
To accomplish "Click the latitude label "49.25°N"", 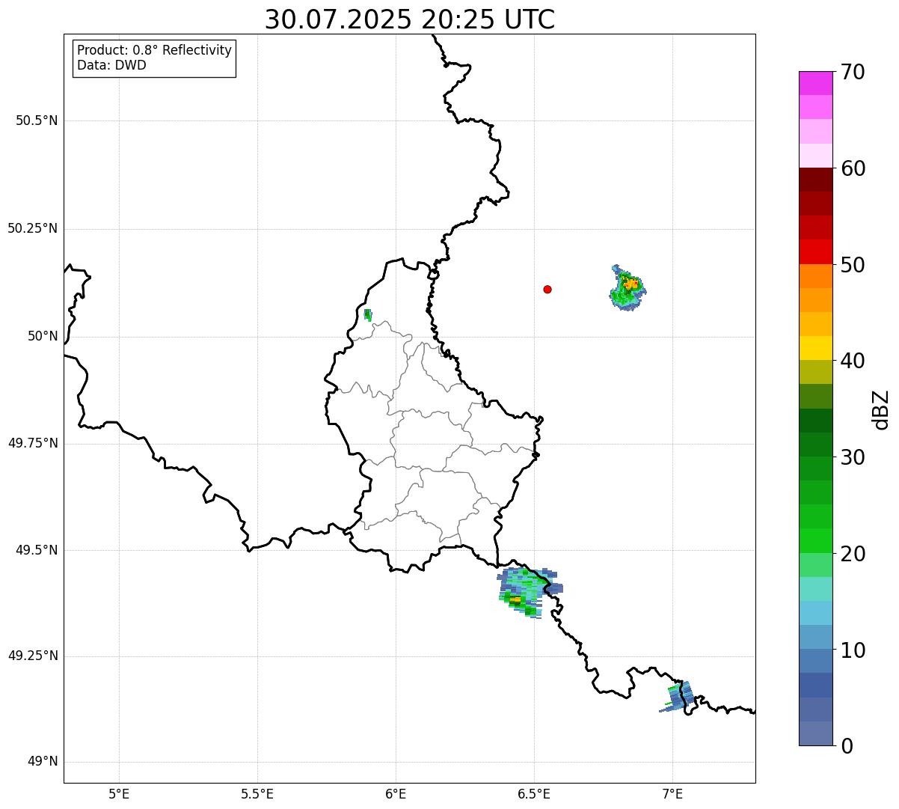I will (33, 656).
